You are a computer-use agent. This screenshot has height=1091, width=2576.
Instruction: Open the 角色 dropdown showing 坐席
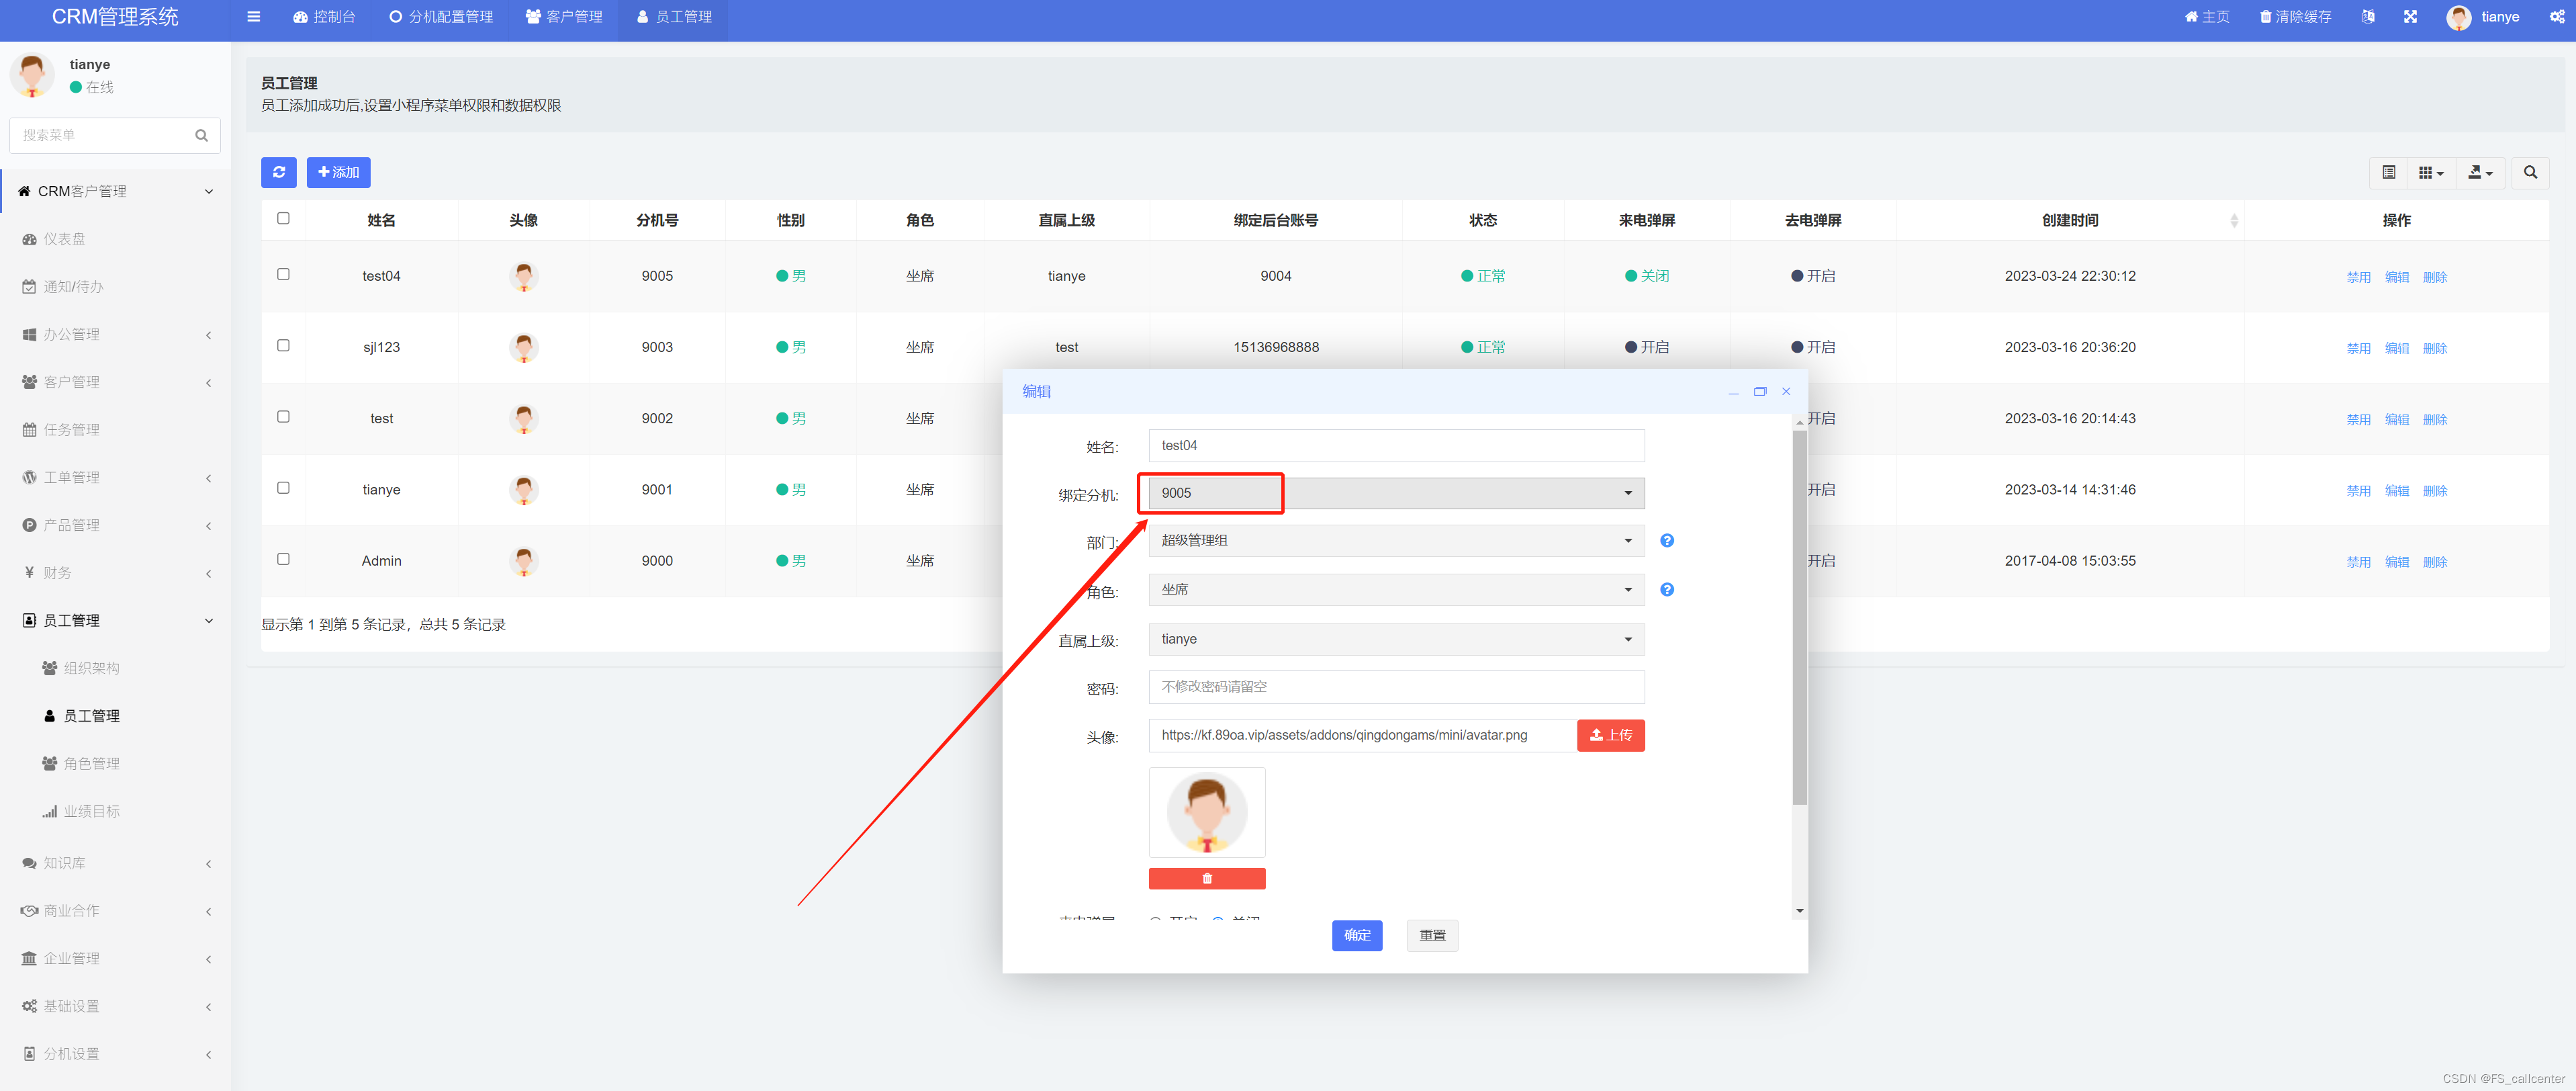coord(1395,589)
